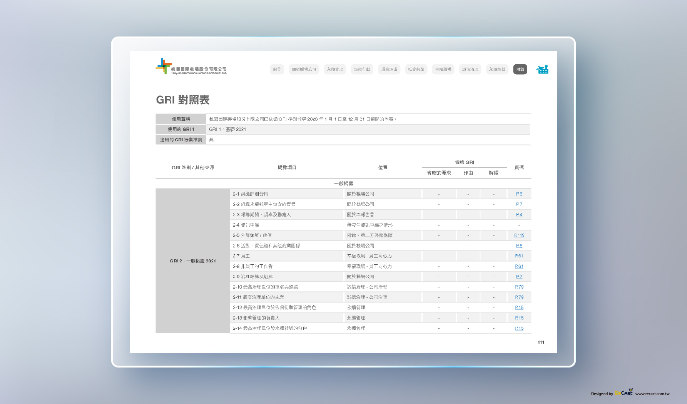The height and width of the screenshot is (404, 687).
Task: Select the 幸福職場 tab
Action: tap(443, 69)
